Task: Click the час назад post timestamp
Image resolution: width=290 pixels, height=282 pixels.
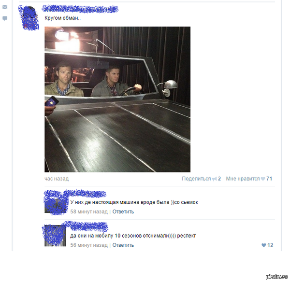Action: (57, 179)
